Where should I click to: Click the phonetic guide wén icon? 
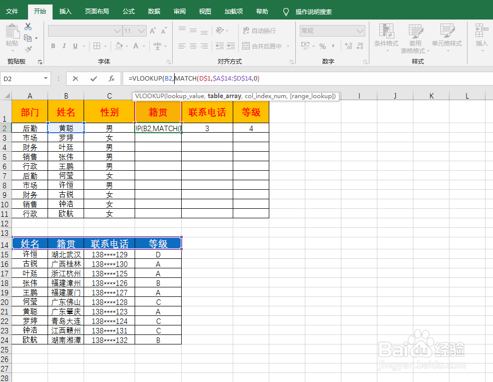tap(157, 46)
